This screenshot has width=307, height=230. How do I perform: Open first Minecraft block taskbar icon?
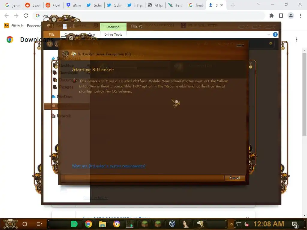(145, 224)
